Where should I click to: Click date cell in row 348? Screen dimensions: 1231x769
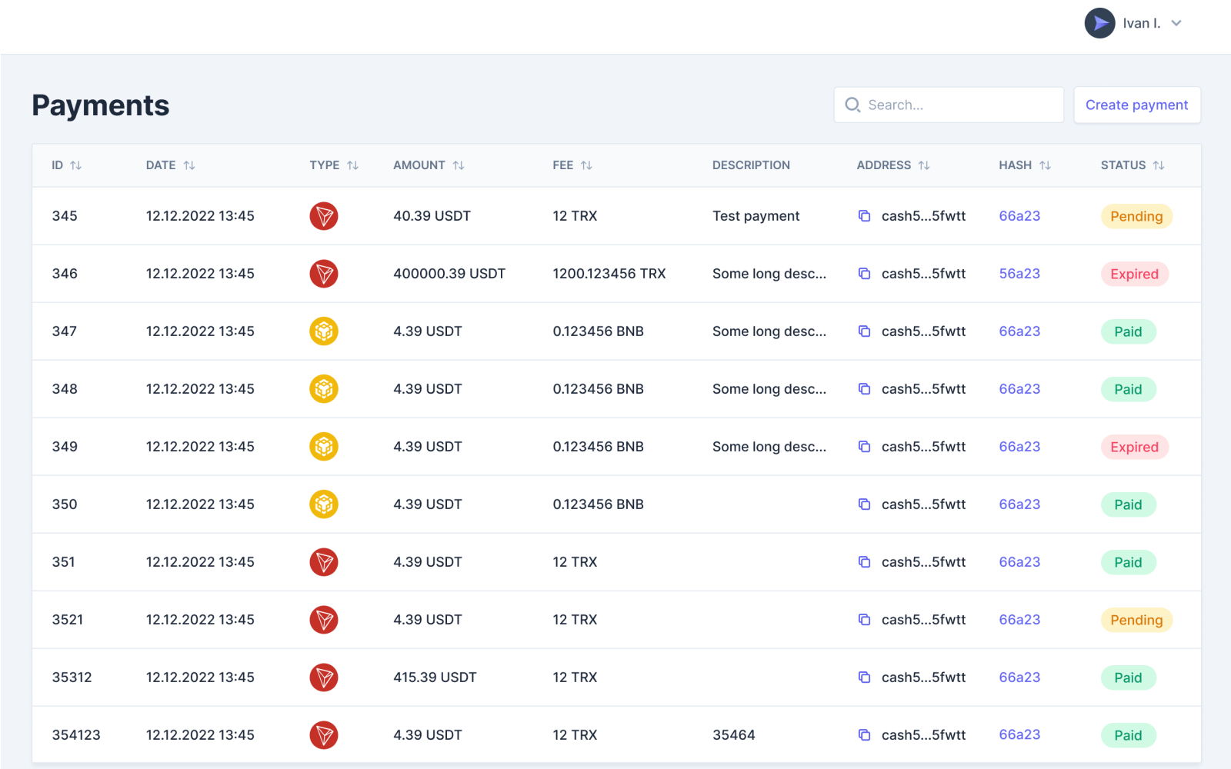tap(200, 389)
